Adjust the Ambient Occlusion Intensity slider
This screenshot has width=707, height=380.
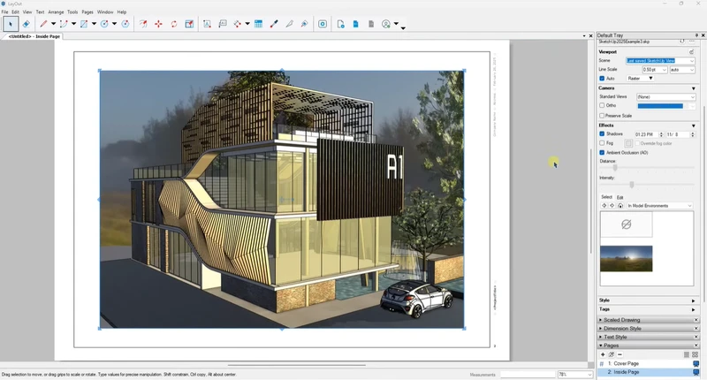[x=632, y=185]
